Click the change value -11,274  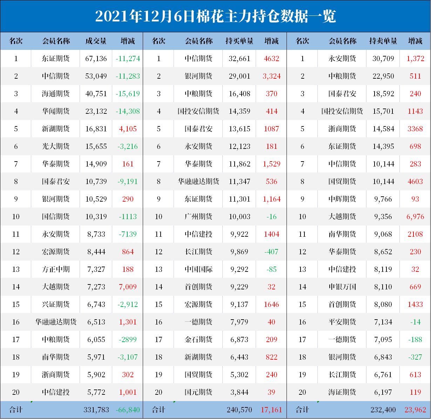pos(128,59)
